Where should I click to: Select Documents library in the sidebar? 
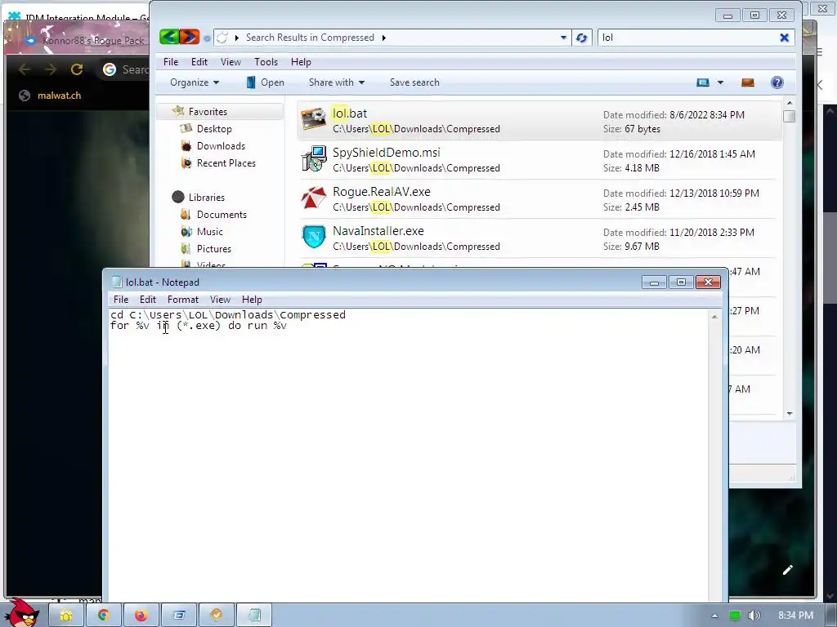[x=221, y=214]
